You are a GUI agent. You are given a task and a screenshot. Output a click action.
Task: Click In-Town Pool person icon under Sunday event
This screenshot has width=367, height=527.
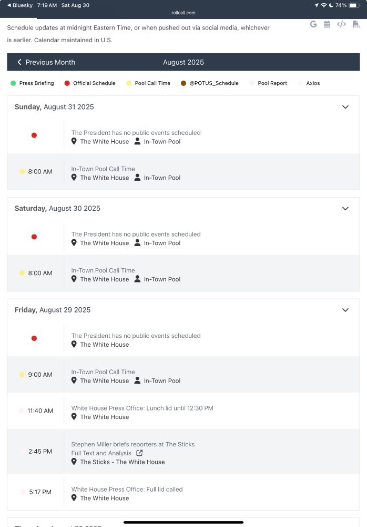point(137,141)
